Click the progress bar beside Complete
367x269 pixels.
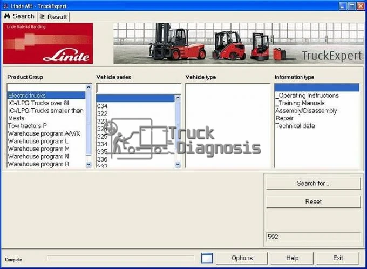point(120,258)
